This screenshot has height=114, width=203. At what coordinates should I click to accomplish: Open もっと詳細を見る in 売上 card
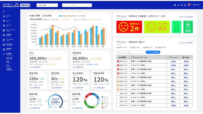coord(35,67)
